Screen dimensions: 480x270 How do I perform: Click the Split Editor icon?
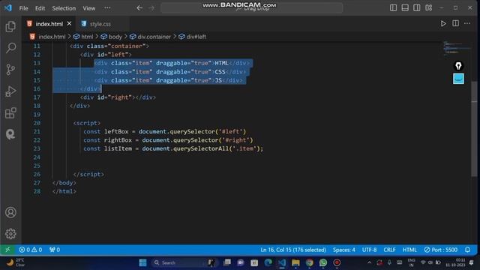click(x=455, y=23)
